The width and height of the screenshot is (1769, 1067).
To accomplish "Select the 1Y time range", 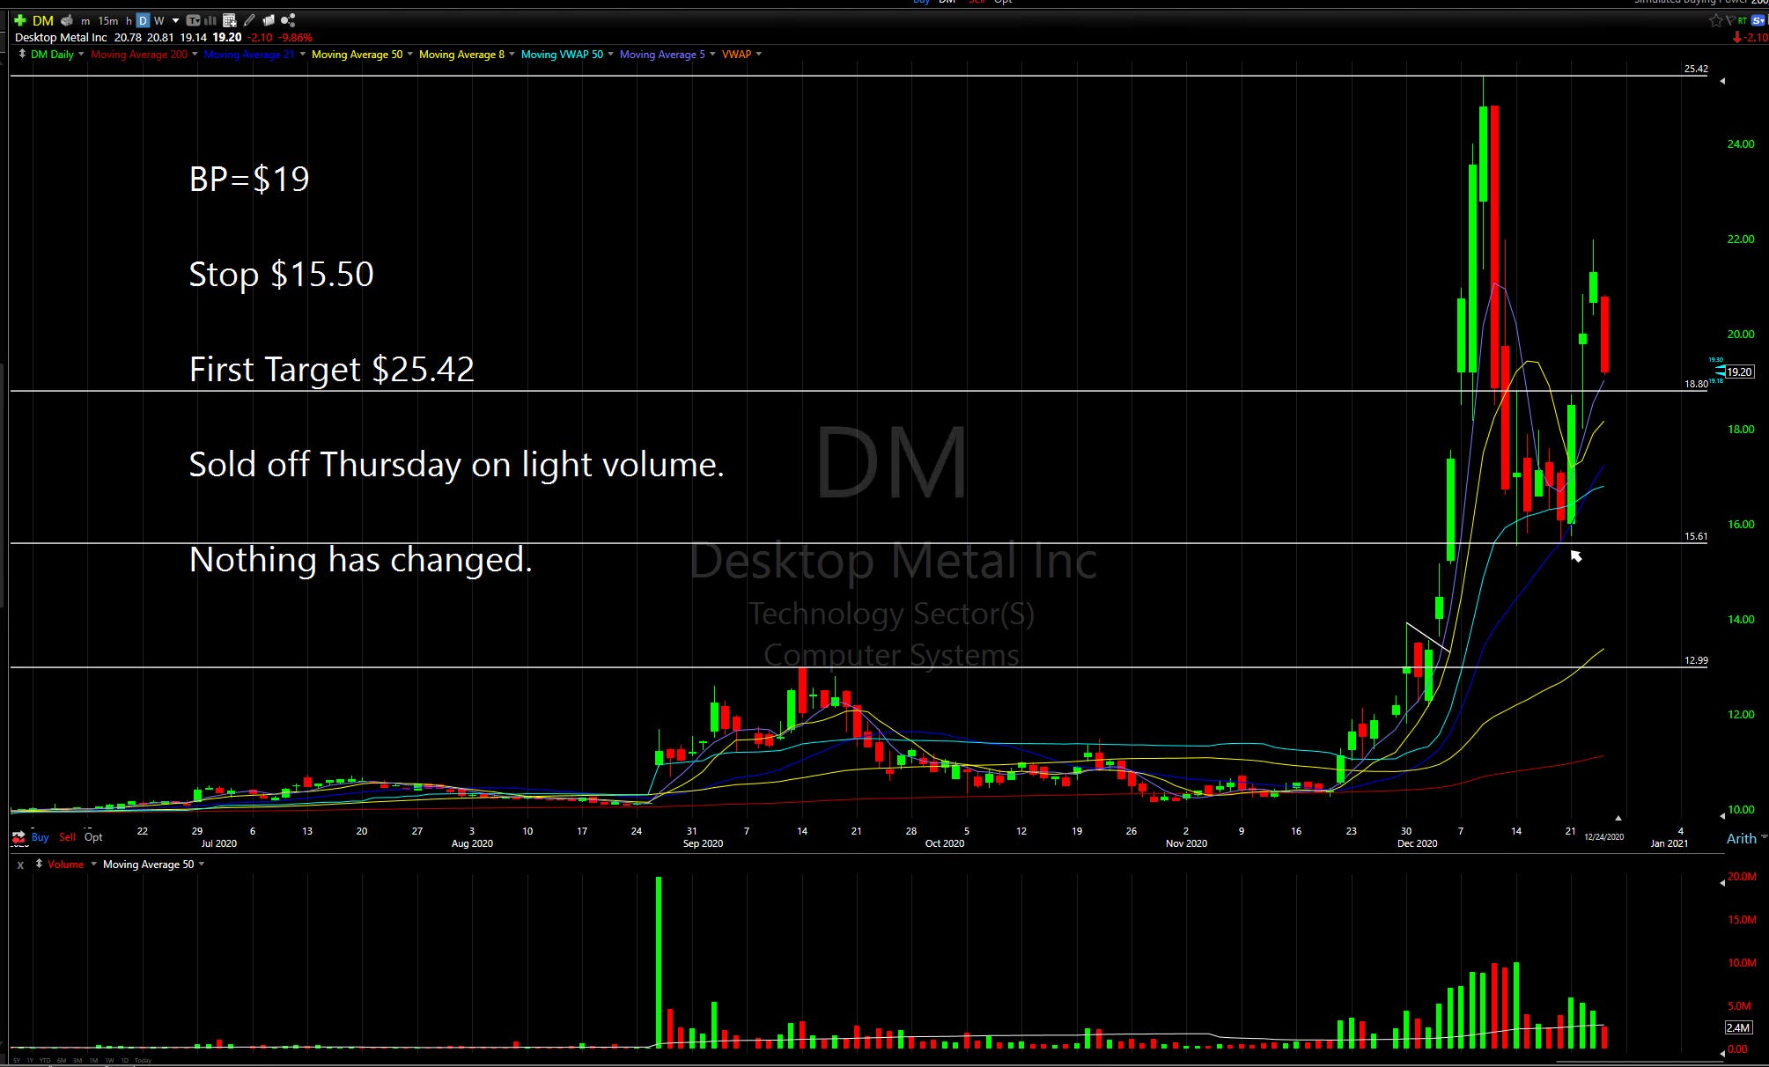I will point(30,1060).
